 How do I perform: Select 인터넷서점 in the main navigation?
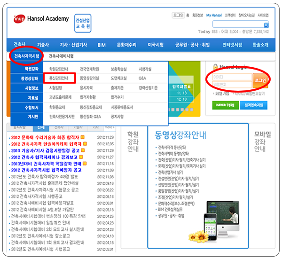[x=232, y=45]
